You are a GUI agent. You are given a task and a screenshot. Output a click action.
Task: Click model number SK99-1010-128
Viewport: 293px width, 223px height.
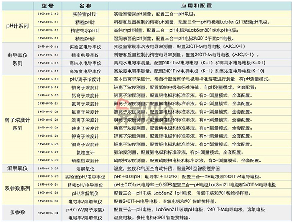(48, 160)
